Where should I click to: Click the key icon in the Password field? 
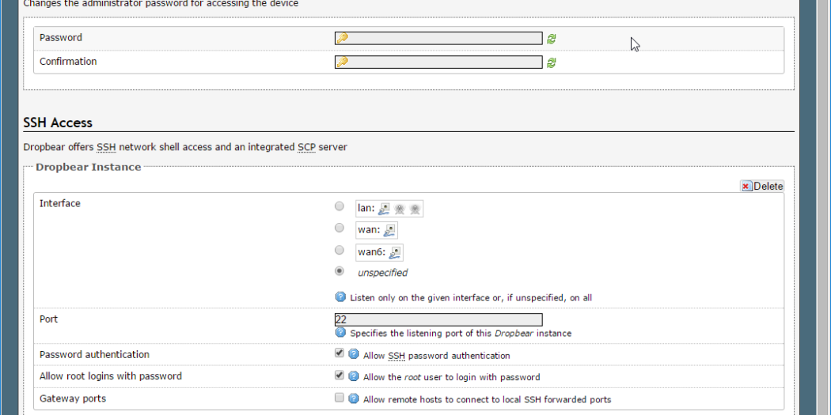click(342, 38)
